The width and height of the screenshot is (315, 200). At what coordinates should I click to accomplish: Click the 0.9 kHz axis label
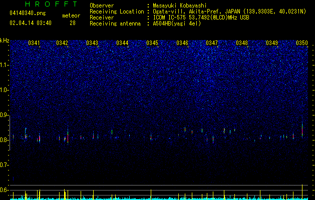(4, 115)
